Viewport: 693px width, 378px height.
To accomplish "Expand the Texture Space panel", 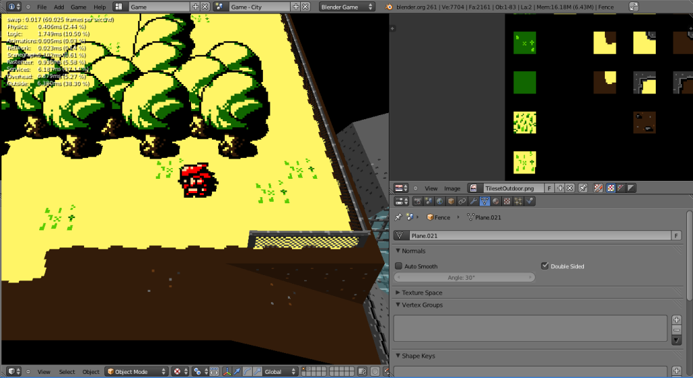I will tap(398, 293).
